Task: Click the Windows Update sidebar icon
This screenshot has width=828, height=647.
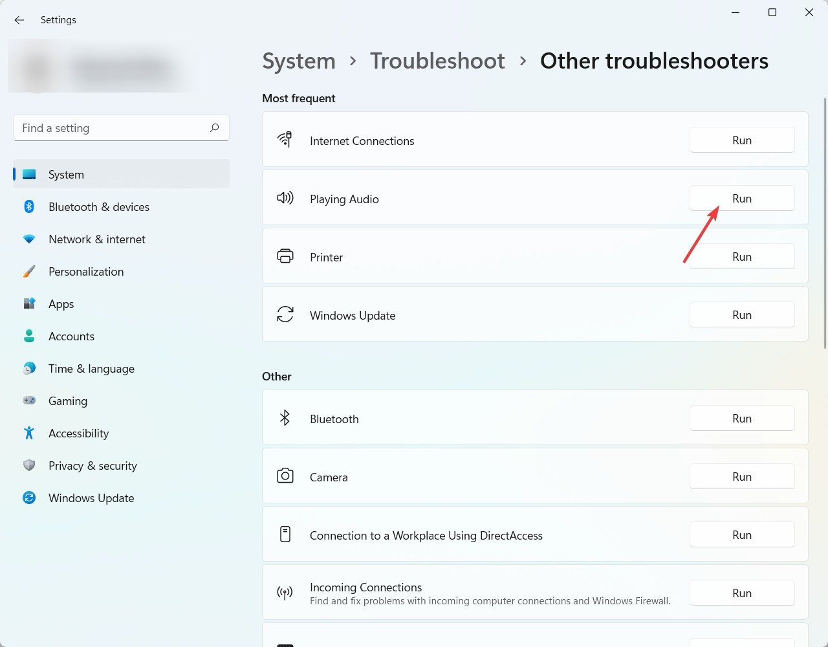Action: [29, 498]
